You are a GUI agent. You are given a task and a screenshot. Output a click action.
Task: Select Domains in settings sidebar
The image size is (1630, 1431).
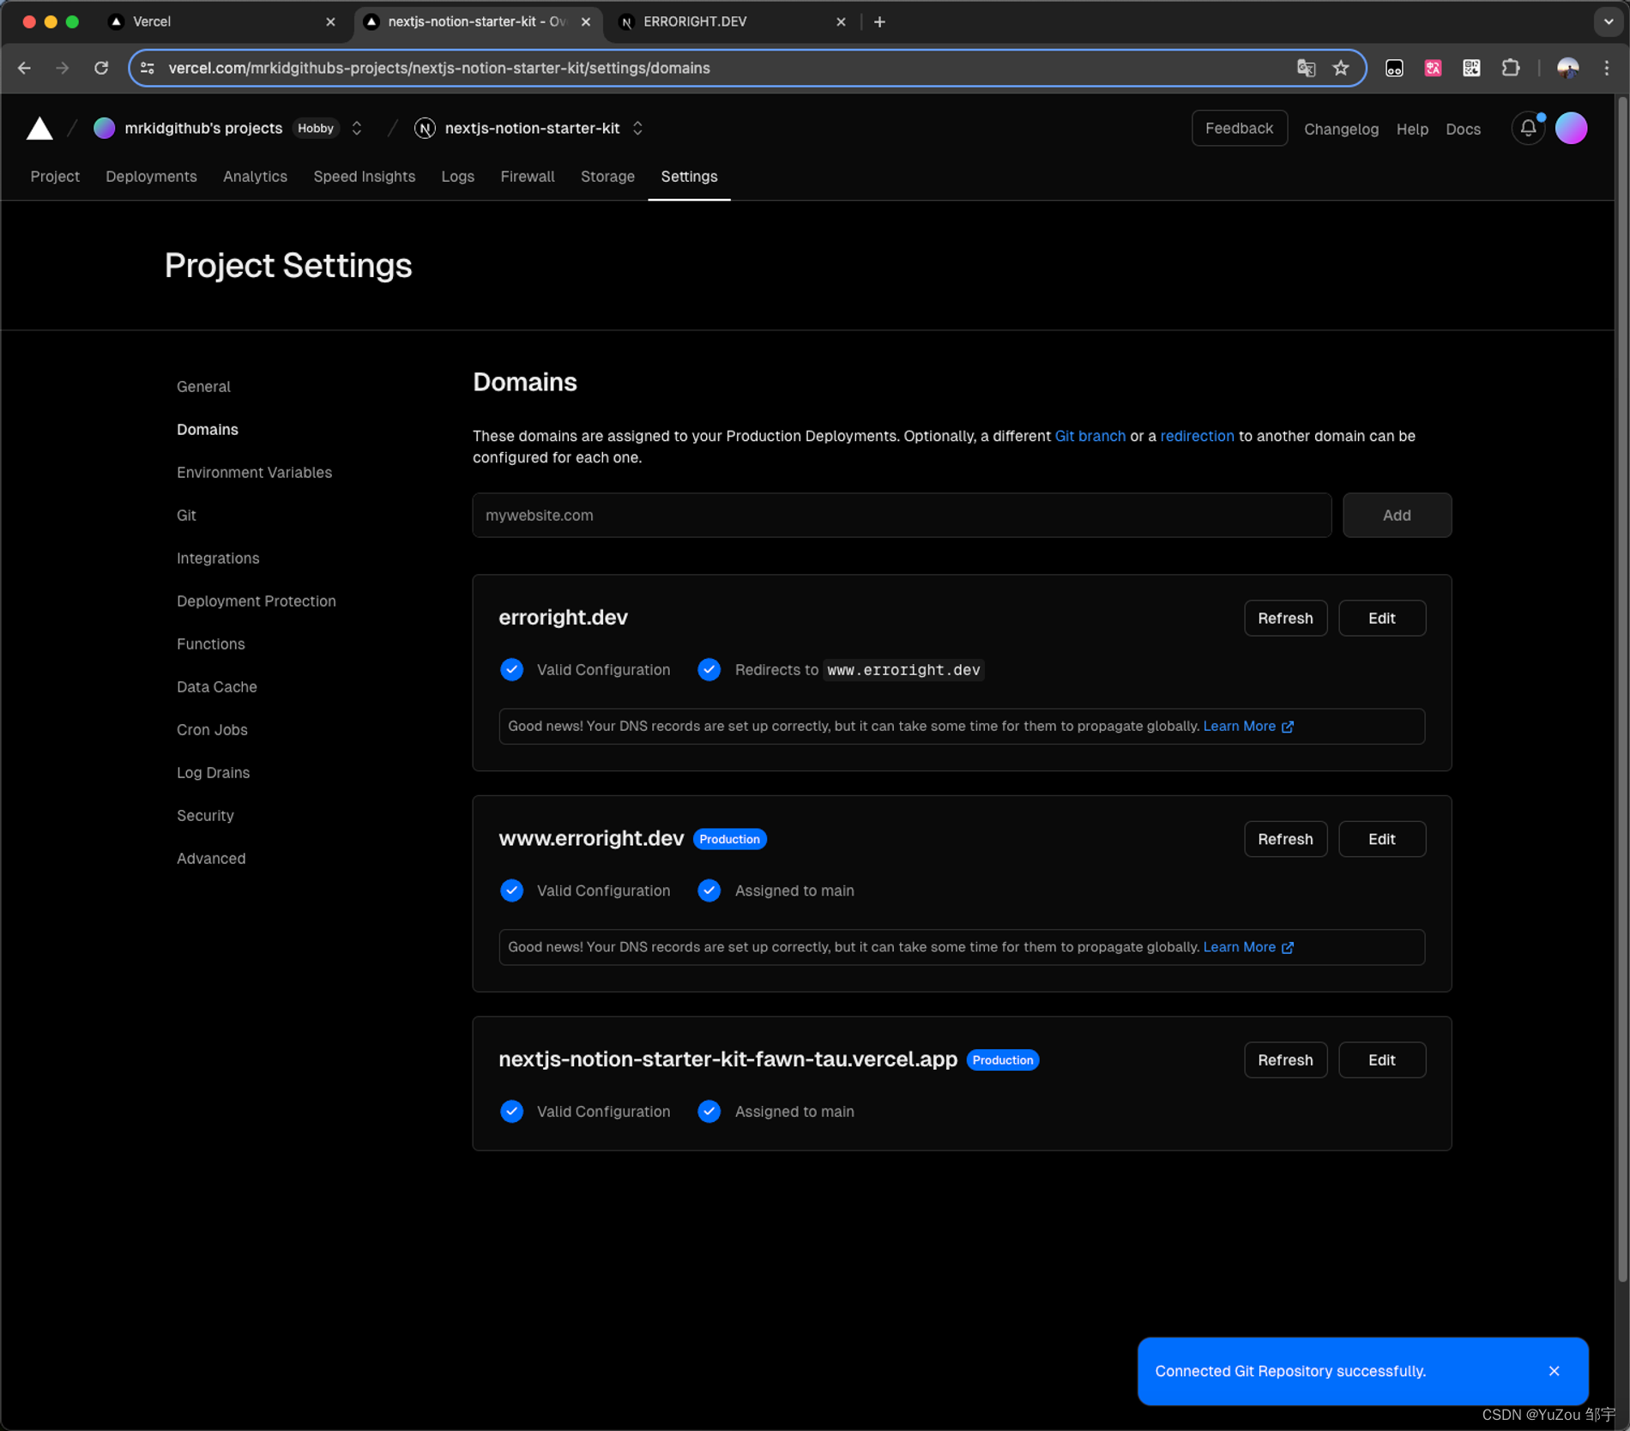[x=208, y=430]
